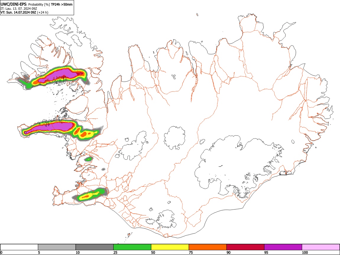This screenshot has width=340, height=255.
Task: Click the legend label '95'
Action: [266, 252]
